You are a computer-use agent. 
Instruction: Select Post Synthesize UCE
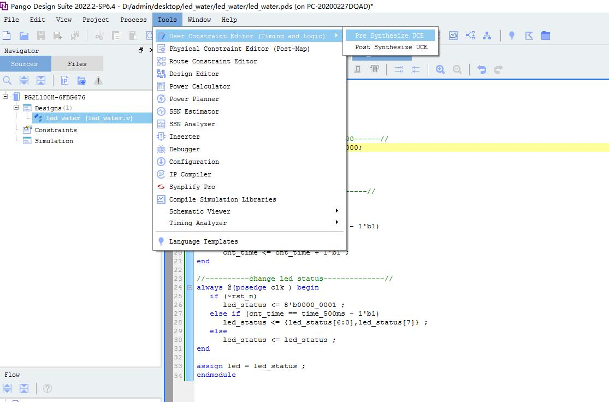390,47
